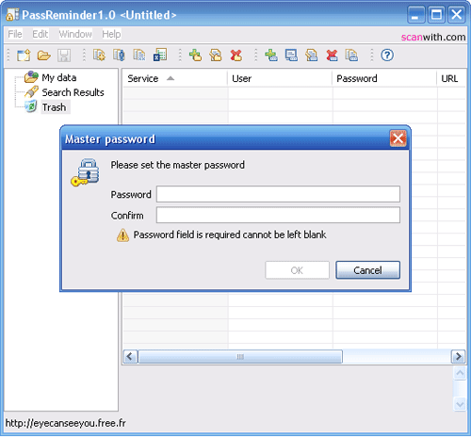Screen dimensions: 471x437
Task: Close the PassReminder main window
Action: (x=457, y=14)
